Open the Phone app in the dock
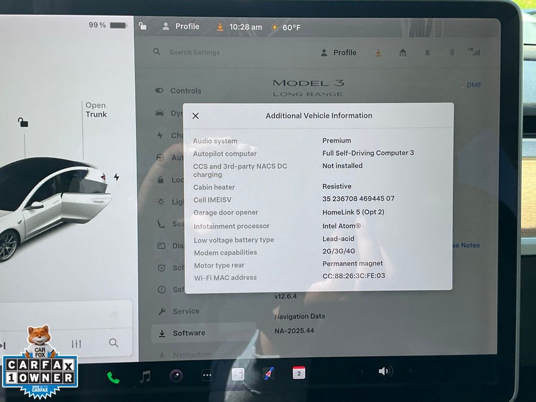536x402 pixels. pyautogui.click(x=113, y=377)
